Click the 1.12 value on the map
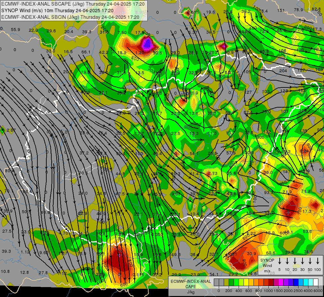This screenshot has height=297, width=324. pos(25,252)
